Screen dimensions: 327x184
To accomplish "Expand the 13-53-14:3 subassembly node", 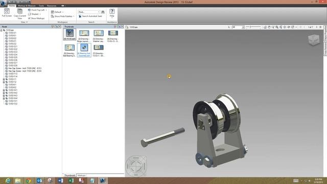I will [4, 96].
